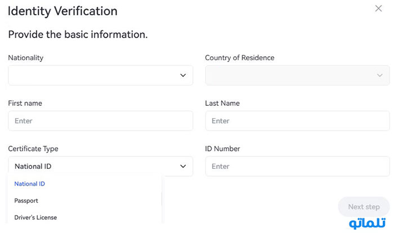Open the Country of Residence combo box
The height and width of the screenshot is (233, 394).
[298, 75]
